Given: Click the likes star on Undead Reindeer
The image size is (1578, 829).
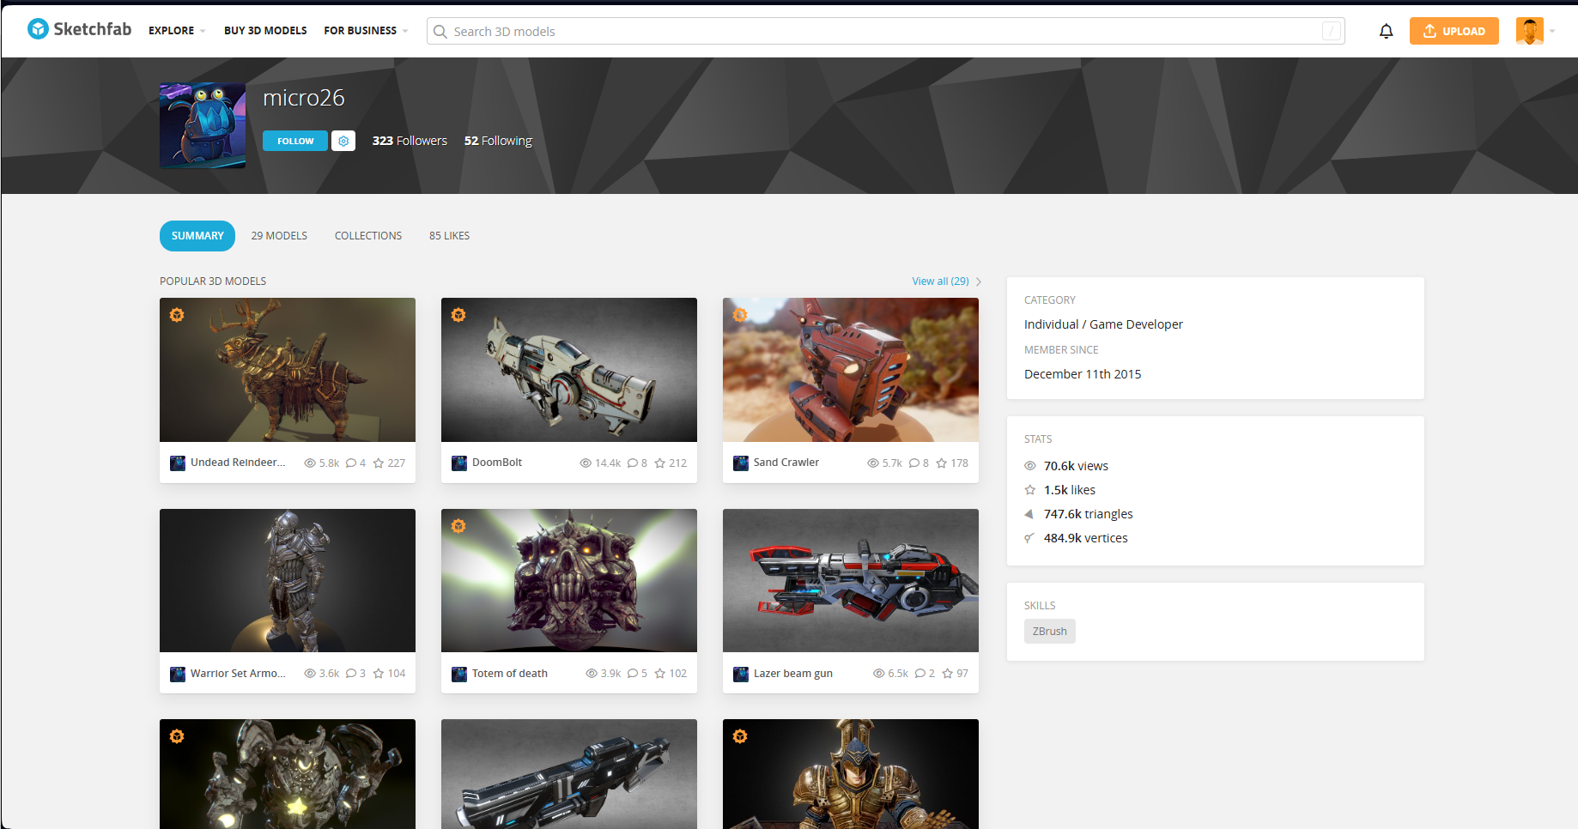Looking at the screenshot, I should 379,463.
